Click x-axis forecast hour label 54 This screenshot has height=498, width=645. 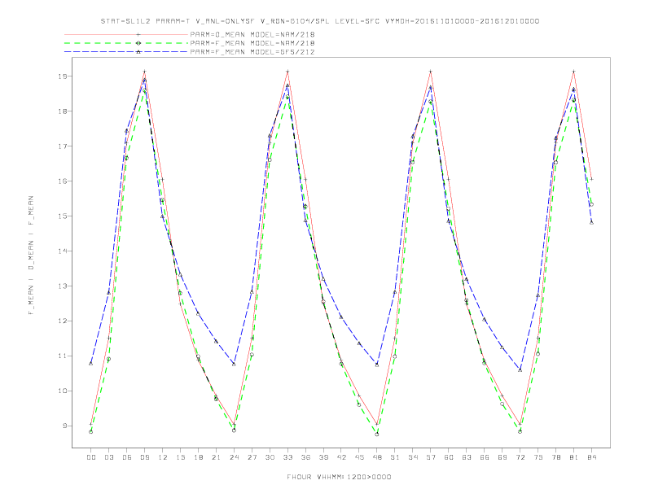(x=413, y=457)
